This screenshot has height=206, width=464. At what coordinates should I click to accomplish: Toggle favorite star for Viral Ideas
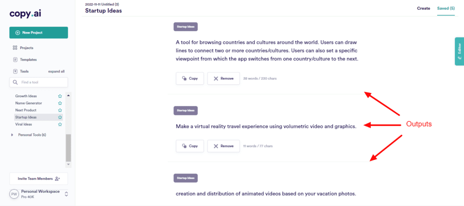point(60,125)
